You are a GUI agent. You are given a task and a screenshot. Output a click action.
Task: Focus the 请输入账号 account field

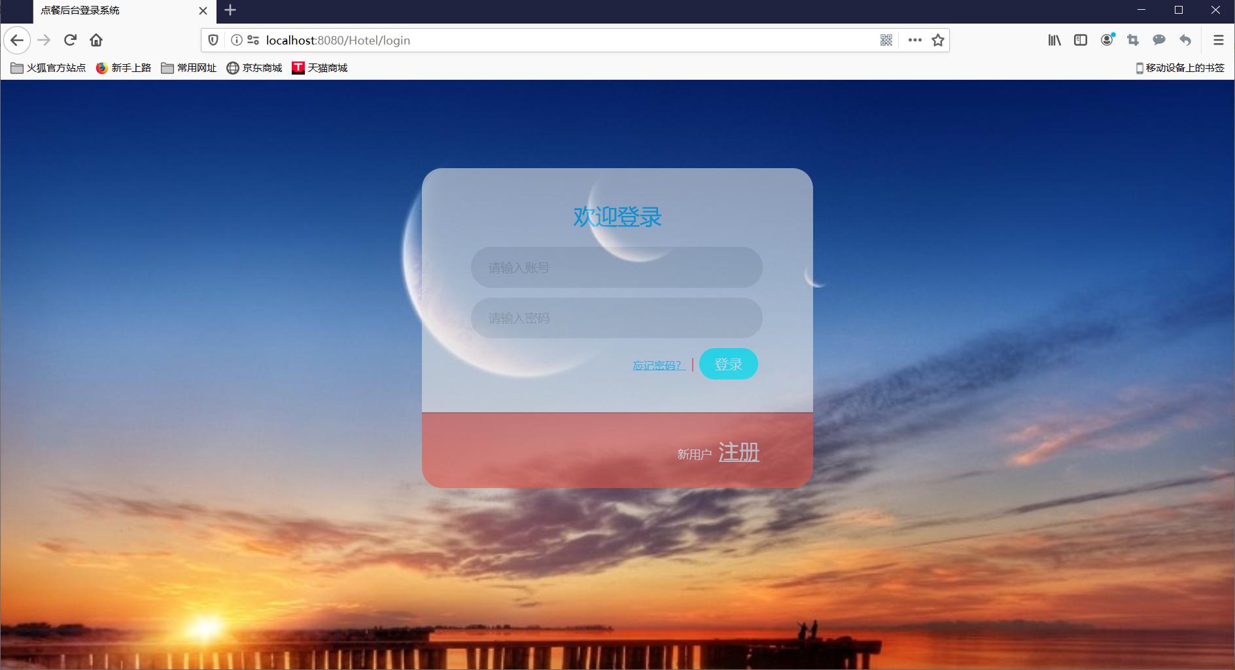tap(616, 267)
